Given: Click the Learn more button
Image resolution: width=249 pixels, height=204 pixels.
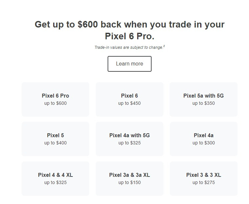Looking at the screenshot, I should (129, 64).
